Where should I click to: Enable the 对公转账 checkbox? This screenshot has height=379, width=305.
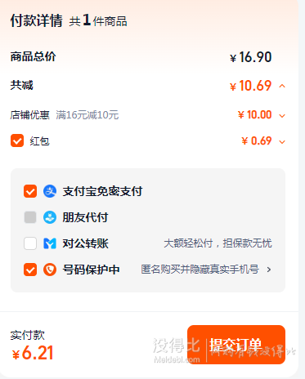[30, 243]
